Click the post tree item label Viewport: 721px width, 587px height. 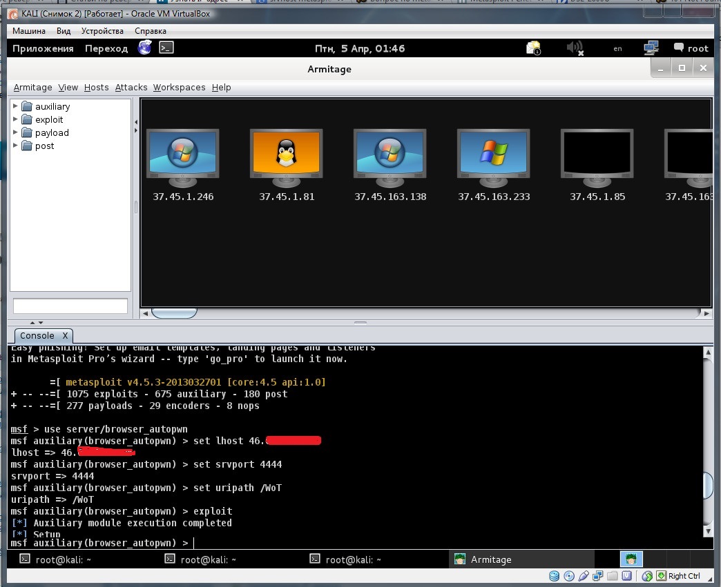(45, 146)
